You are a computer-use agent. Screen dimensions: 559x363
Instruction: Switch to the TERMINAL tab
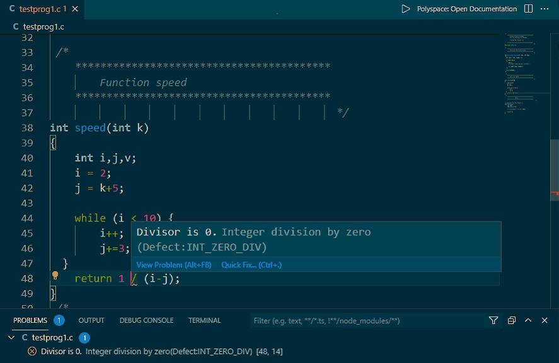[204, 320]
